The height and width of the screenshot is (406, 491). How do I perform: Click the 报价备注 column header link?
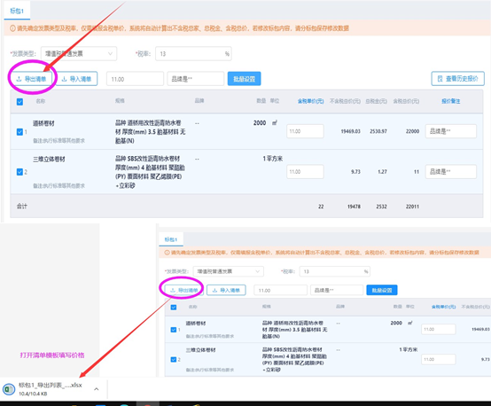tap(451, 101)
